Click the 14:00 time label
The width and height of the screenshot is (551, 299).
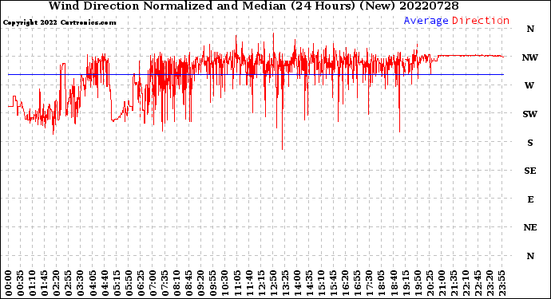pyautogui.click(x=297, y=283)
